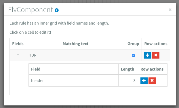
Task: Click the Fields column header
Action: [18, 44]
